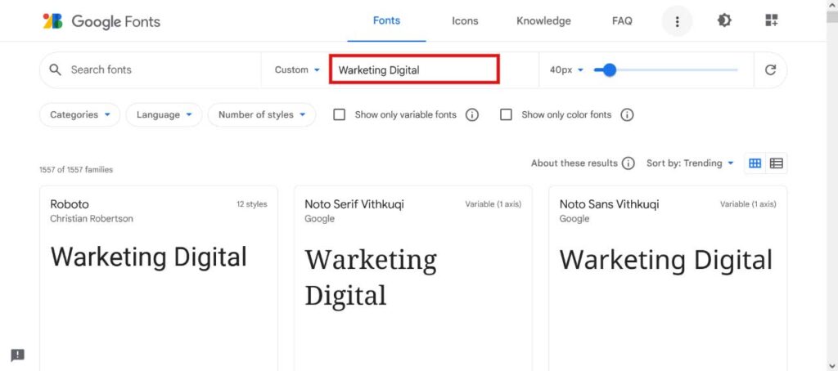This screenshot has height=371, width=838.
Task: Open the selected families panel icon
Action: click(771, 20)
